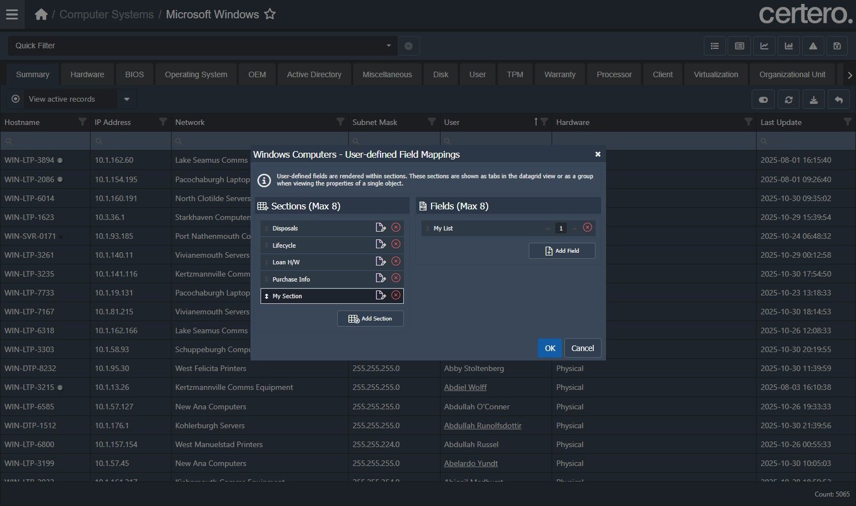Toggle the switch icon above the grid

pos(763,100)
